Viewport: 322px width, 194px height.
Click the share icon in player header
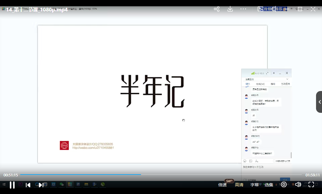pos(217,9)
